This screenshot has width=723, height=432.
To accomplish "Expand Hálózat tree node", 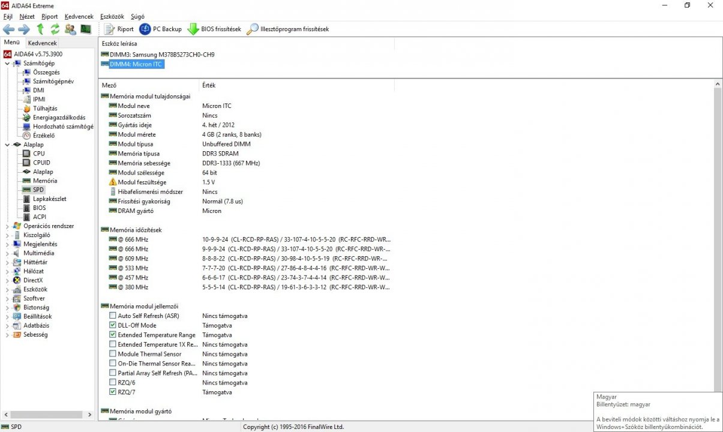I will (x=7, y=271).
